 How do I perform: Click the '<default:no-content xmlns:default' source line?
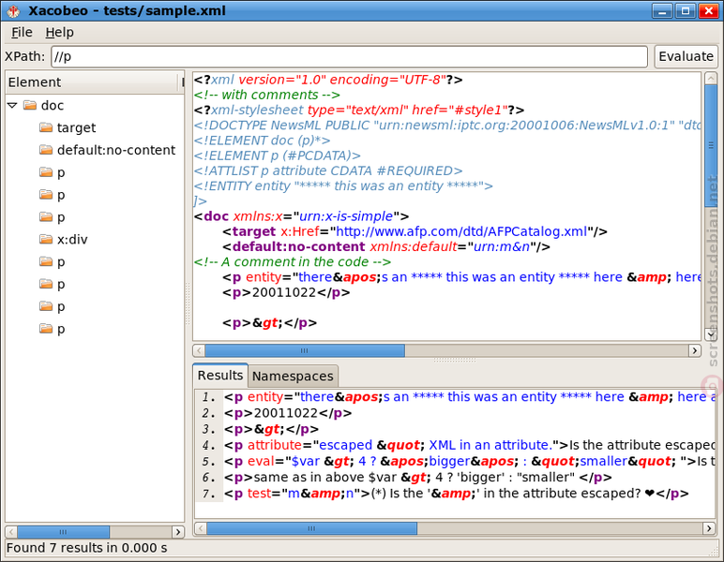coord(386,247)
